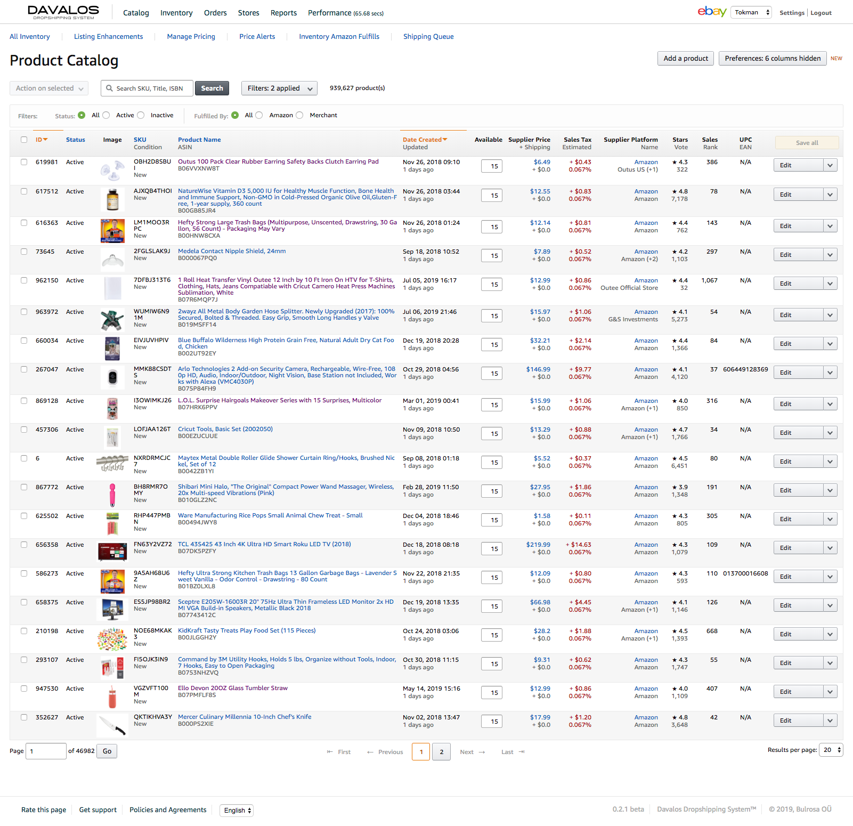The image size is (853, 826).
Task: Expand the Filters: 2 applied dropdown
Action: [279, 88]
